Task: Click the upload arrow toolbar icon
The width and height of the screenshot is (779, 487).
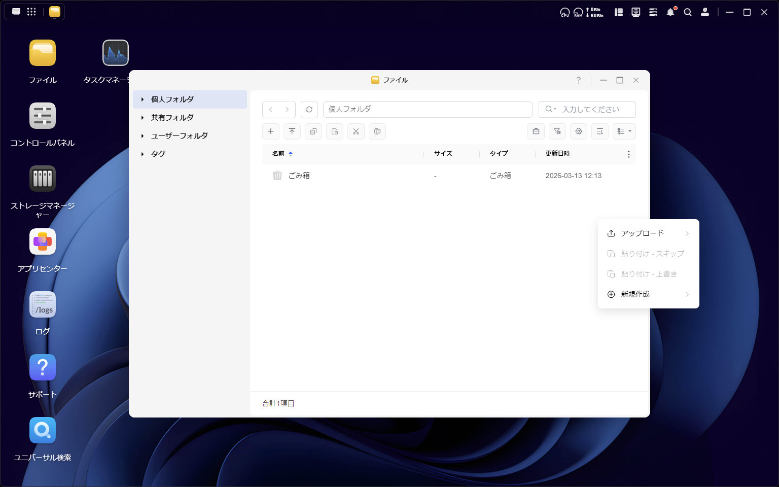Action: [x=292, y=131]
